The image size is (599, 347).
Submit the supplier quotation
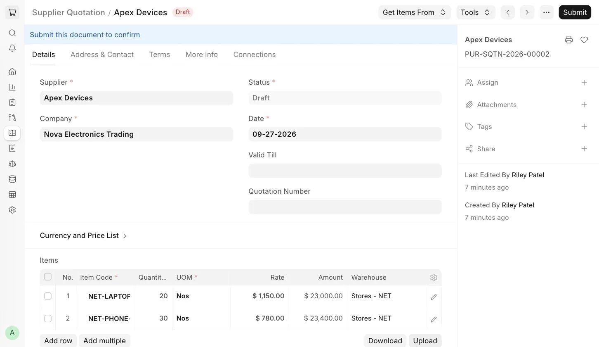tap(575, 12)
